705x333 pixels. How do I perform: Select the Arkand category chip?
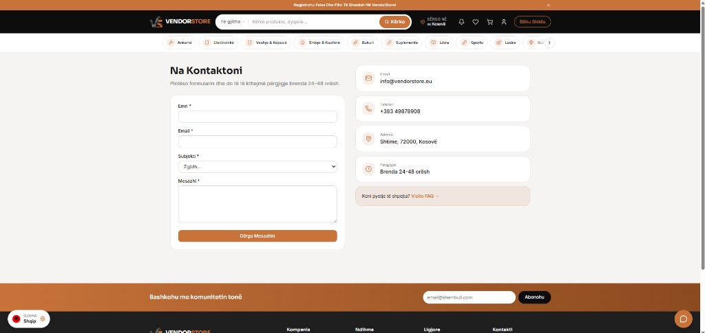[179, 43]
